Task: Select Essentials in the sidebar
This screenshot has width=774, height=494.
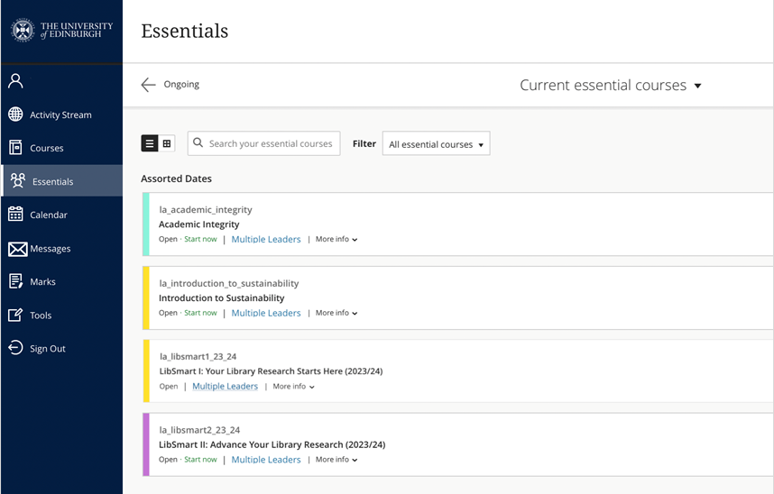Action: pos(61,180)
